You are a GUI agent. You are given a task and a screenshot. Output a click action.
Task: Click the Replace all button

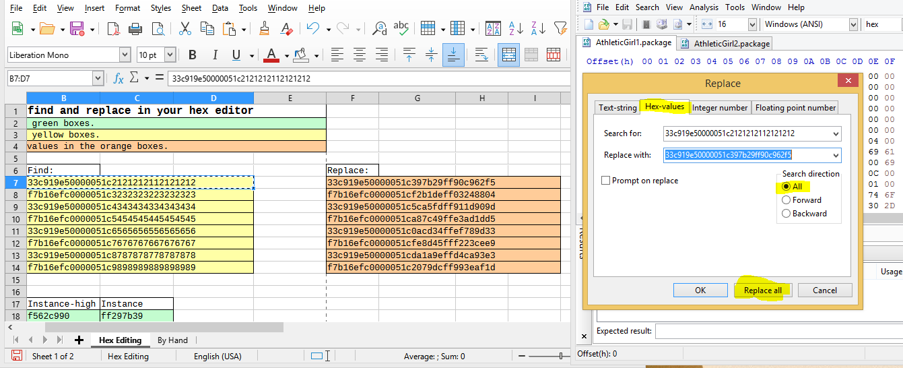pos(762,290)
